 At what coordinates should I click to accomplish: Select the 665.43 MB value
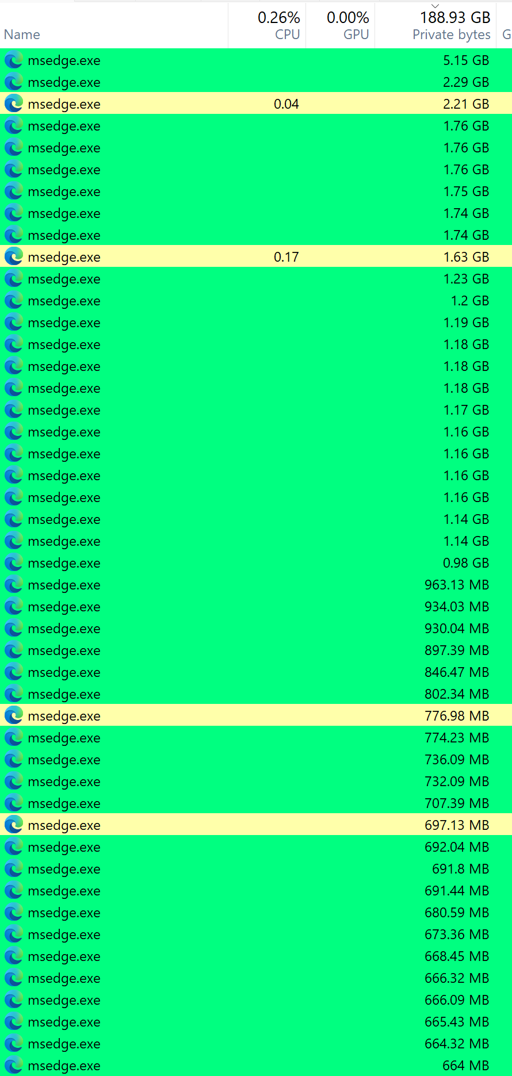457,1022
